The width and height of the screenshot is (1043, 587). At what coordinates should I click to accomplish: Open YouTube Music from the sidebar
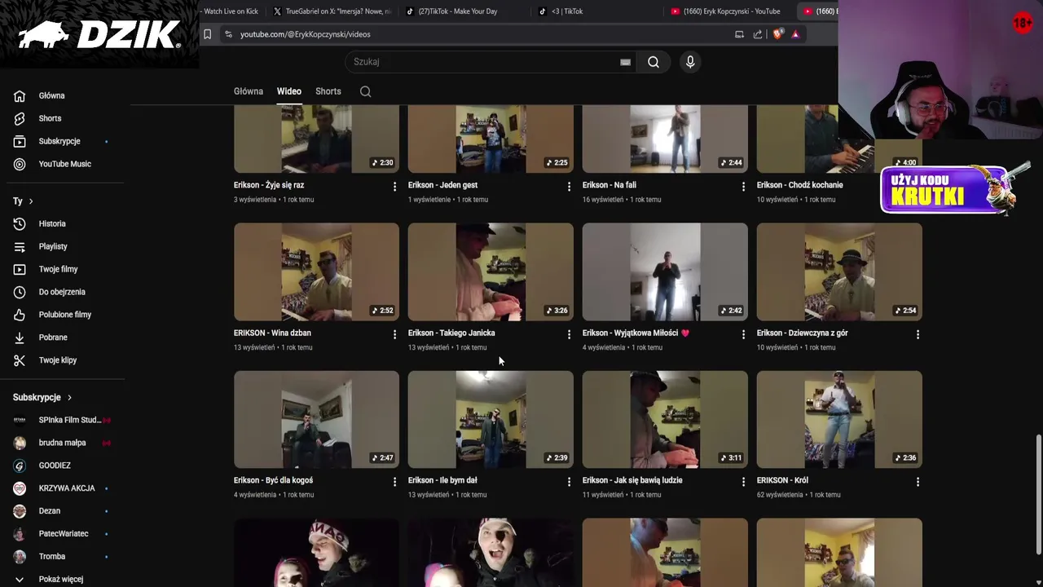coord(64,164)
